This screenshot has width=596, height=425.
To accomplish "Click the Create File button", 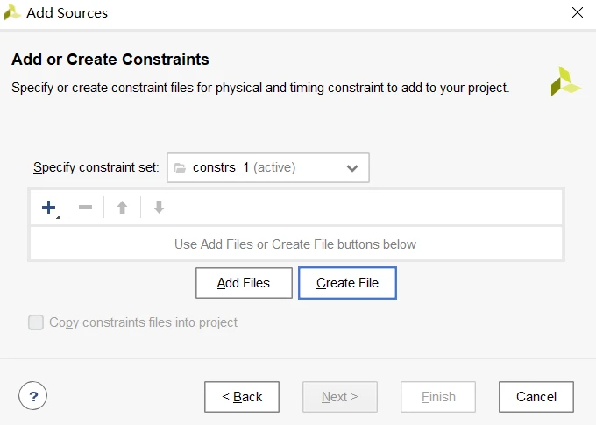I will pyautogui.click(x=347, y=283).
